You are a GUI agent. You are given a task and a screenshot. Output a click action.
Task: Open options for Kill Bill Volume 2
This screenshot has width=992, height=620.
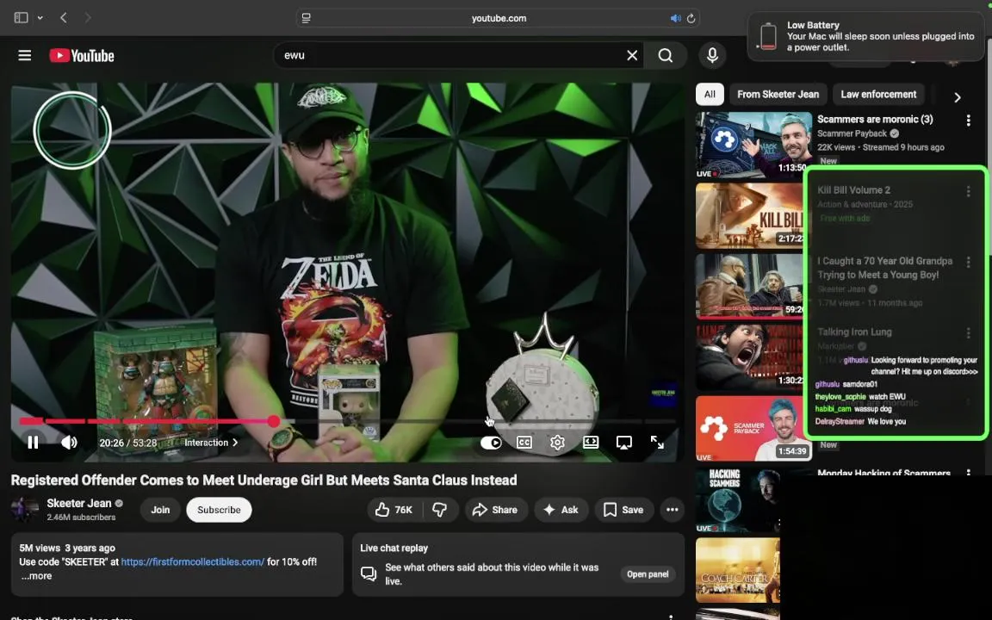[x=968, y=191]
